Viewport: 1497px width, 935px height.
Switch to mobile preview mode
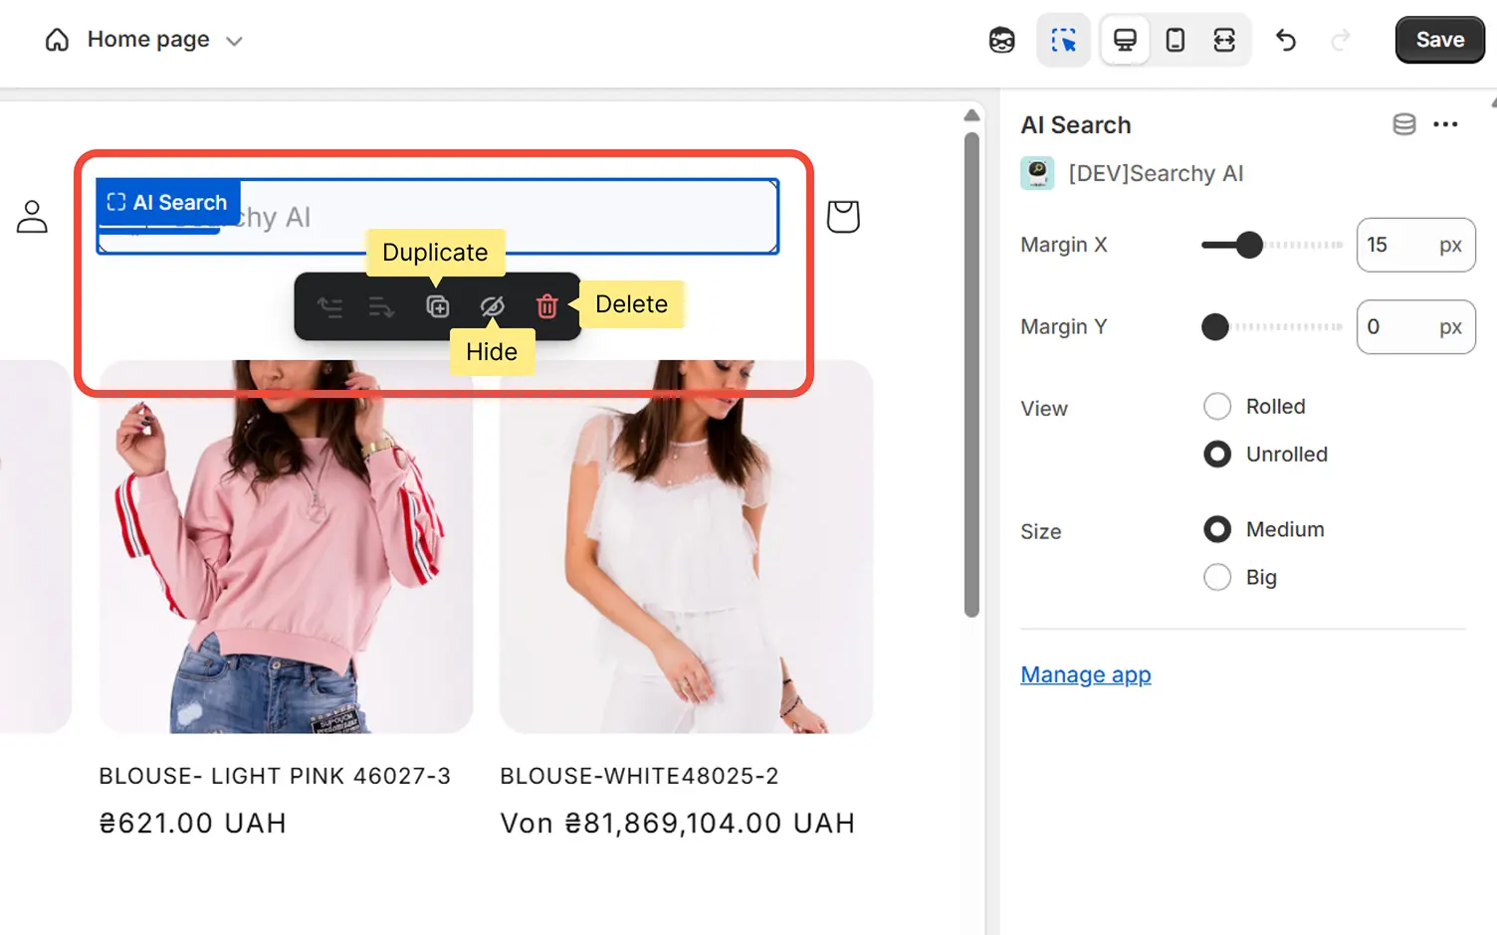[1175, 39]
